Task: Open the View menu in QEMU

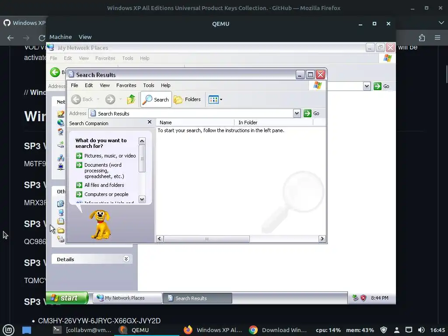Action: click(x=85, y=37)
